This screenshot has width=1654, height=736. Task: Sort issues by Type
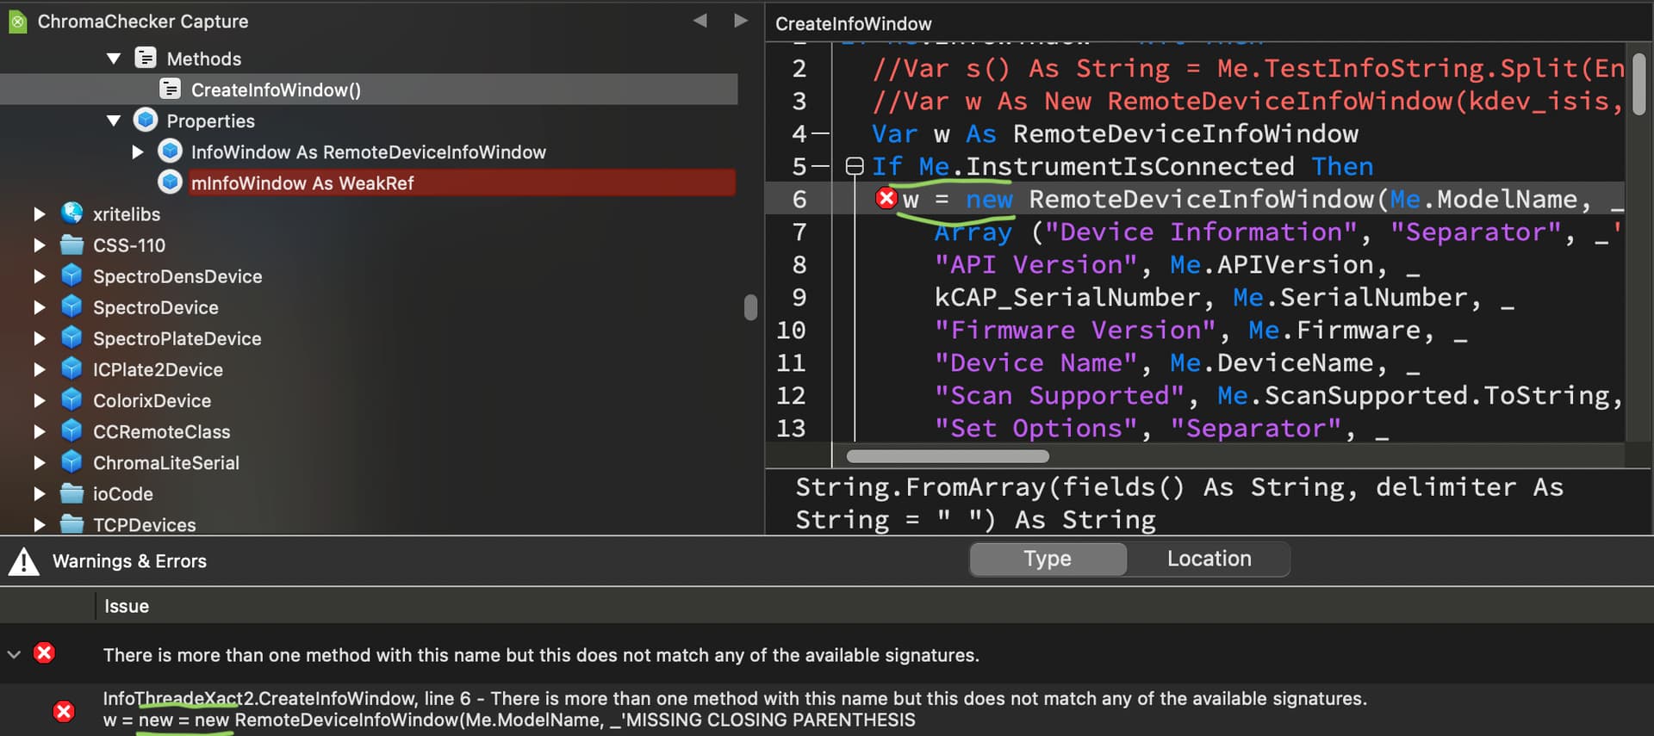pyautogui.click(x=1048, y=559)
